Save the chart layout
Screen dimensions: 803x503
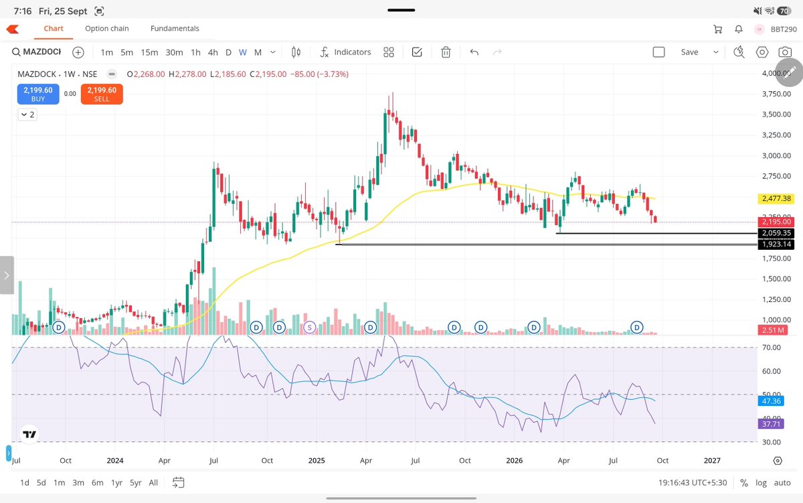689,52
